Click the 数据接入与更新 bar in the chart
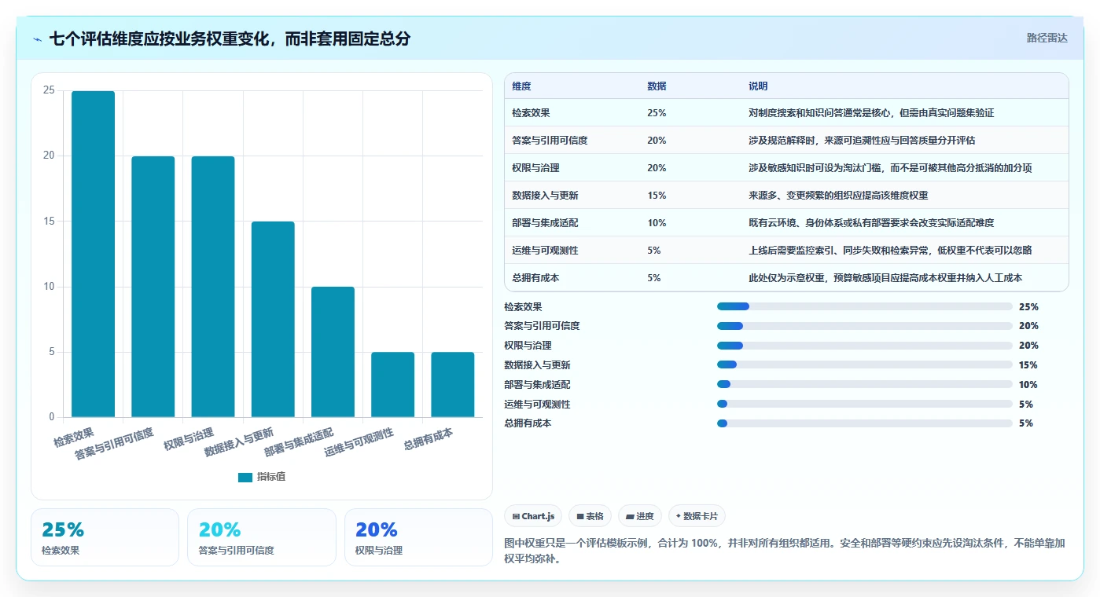The height and width of the screenshot is (597, 1100). pyautogui.click(x=273, y=319)
